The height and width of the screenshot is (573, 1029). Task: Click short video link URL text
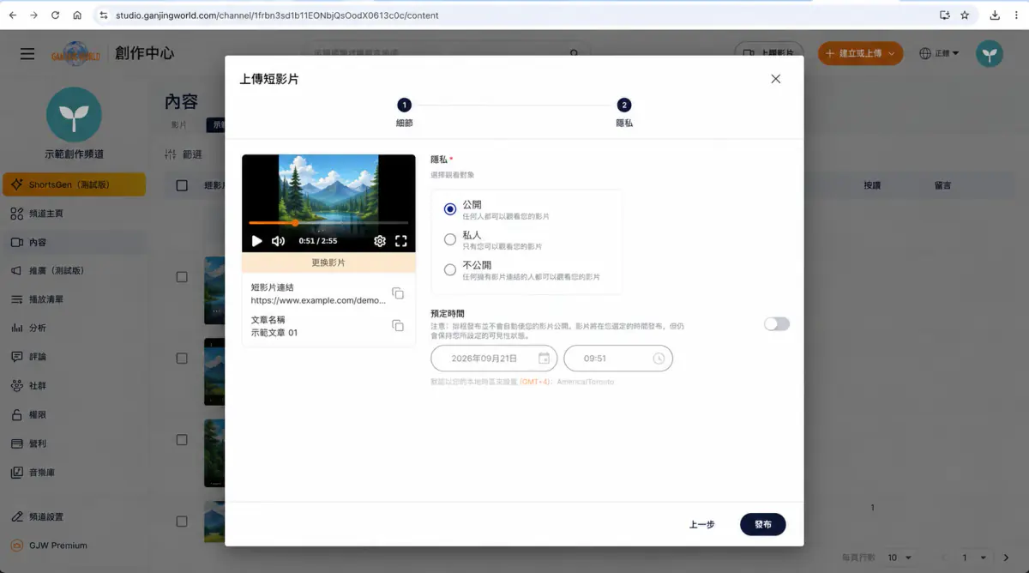(x=318, y=301)
